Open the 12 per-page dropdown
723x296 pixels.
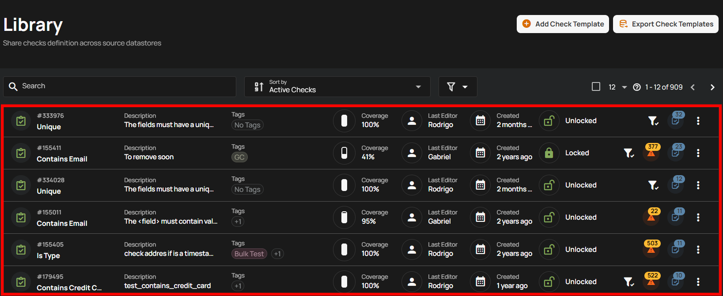click(x=617, y=87)
